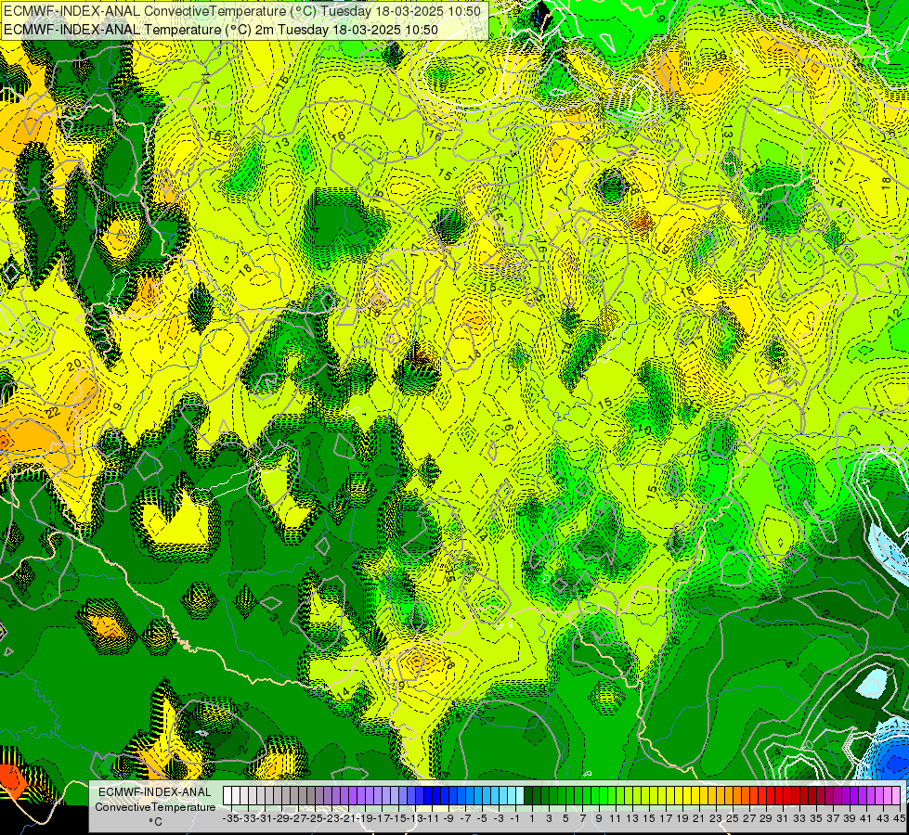Screen dimensions: 909x835
Task: Select the yellow swatch above 17
Action: click(661, 796)
